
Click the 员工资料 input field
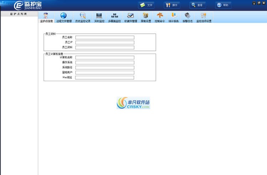pos(105,47)
